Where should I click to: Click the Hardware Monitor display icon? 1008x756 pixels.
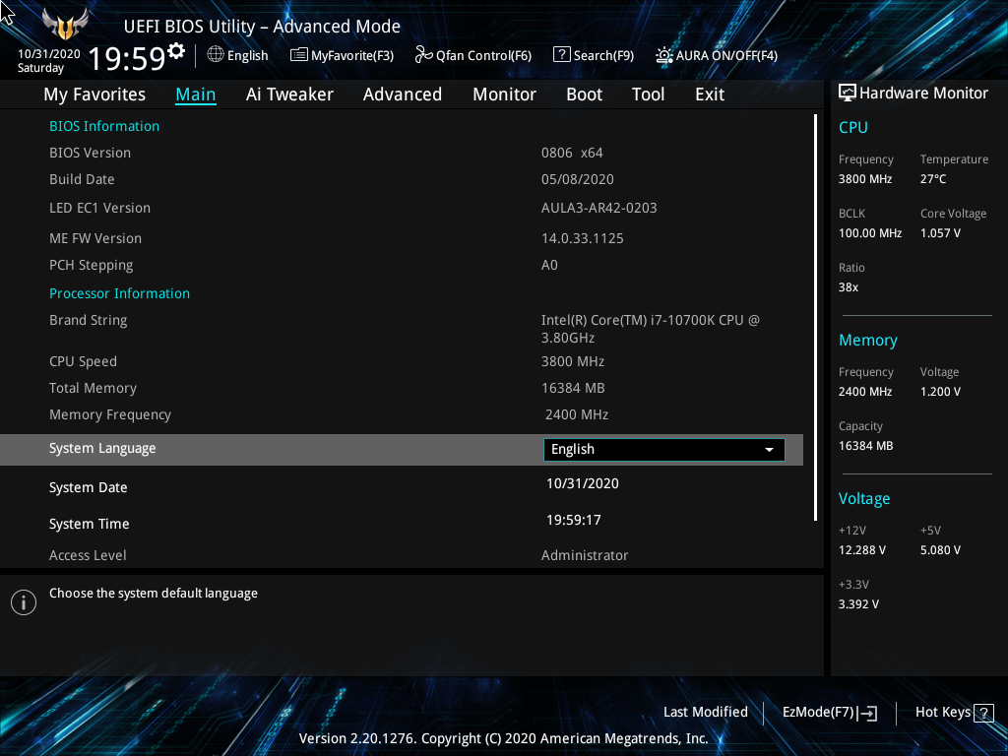[848, 93]
